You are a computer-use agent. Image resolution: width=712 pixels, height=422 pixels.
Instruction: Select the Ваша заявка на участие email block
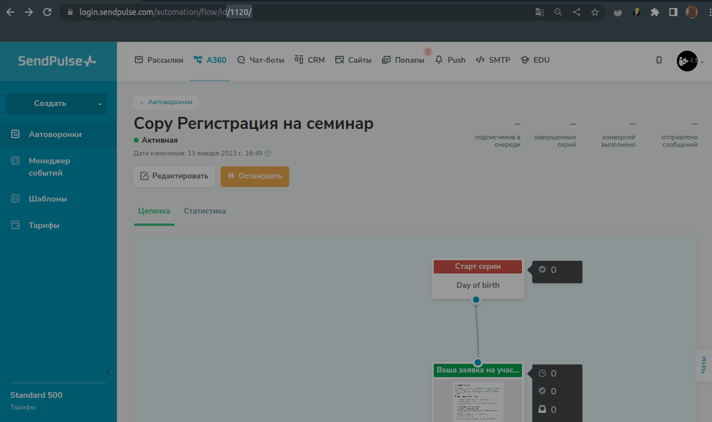(478, 370)
